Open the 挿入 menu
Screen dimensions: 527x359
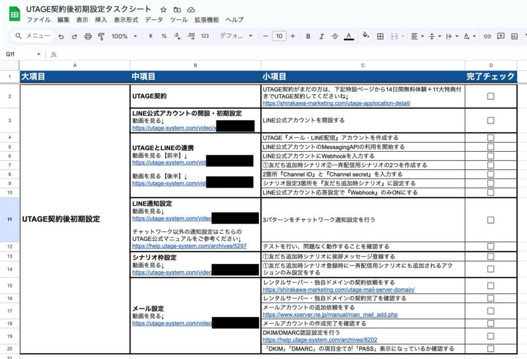pyautogui.click(x=101, y=20)
